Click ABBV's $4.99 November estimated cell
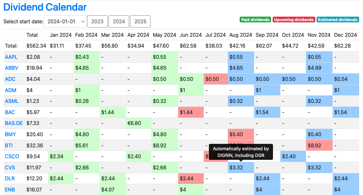 tap(319, 68)
